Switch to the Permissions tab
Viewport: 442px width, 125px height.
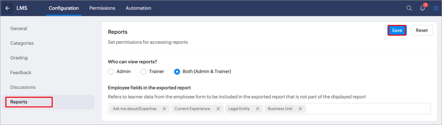[x=102, y=8]
